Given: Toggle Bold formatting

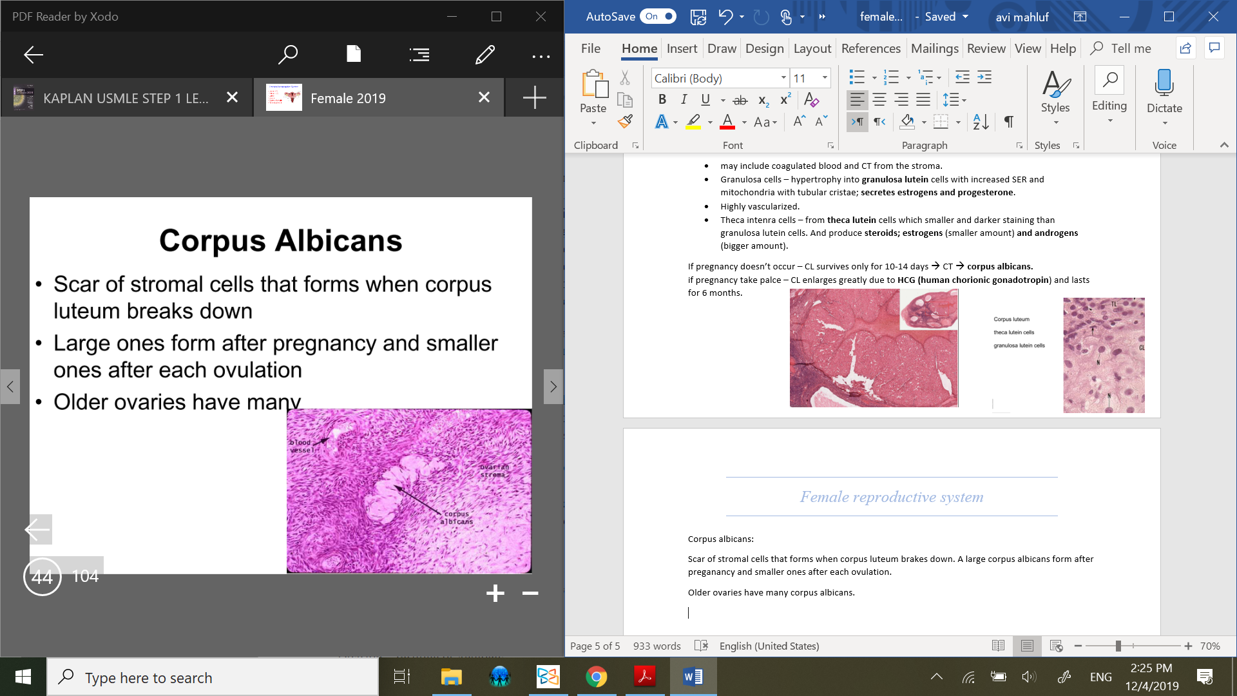Looking at the screenshot, I should click(662, 100).
